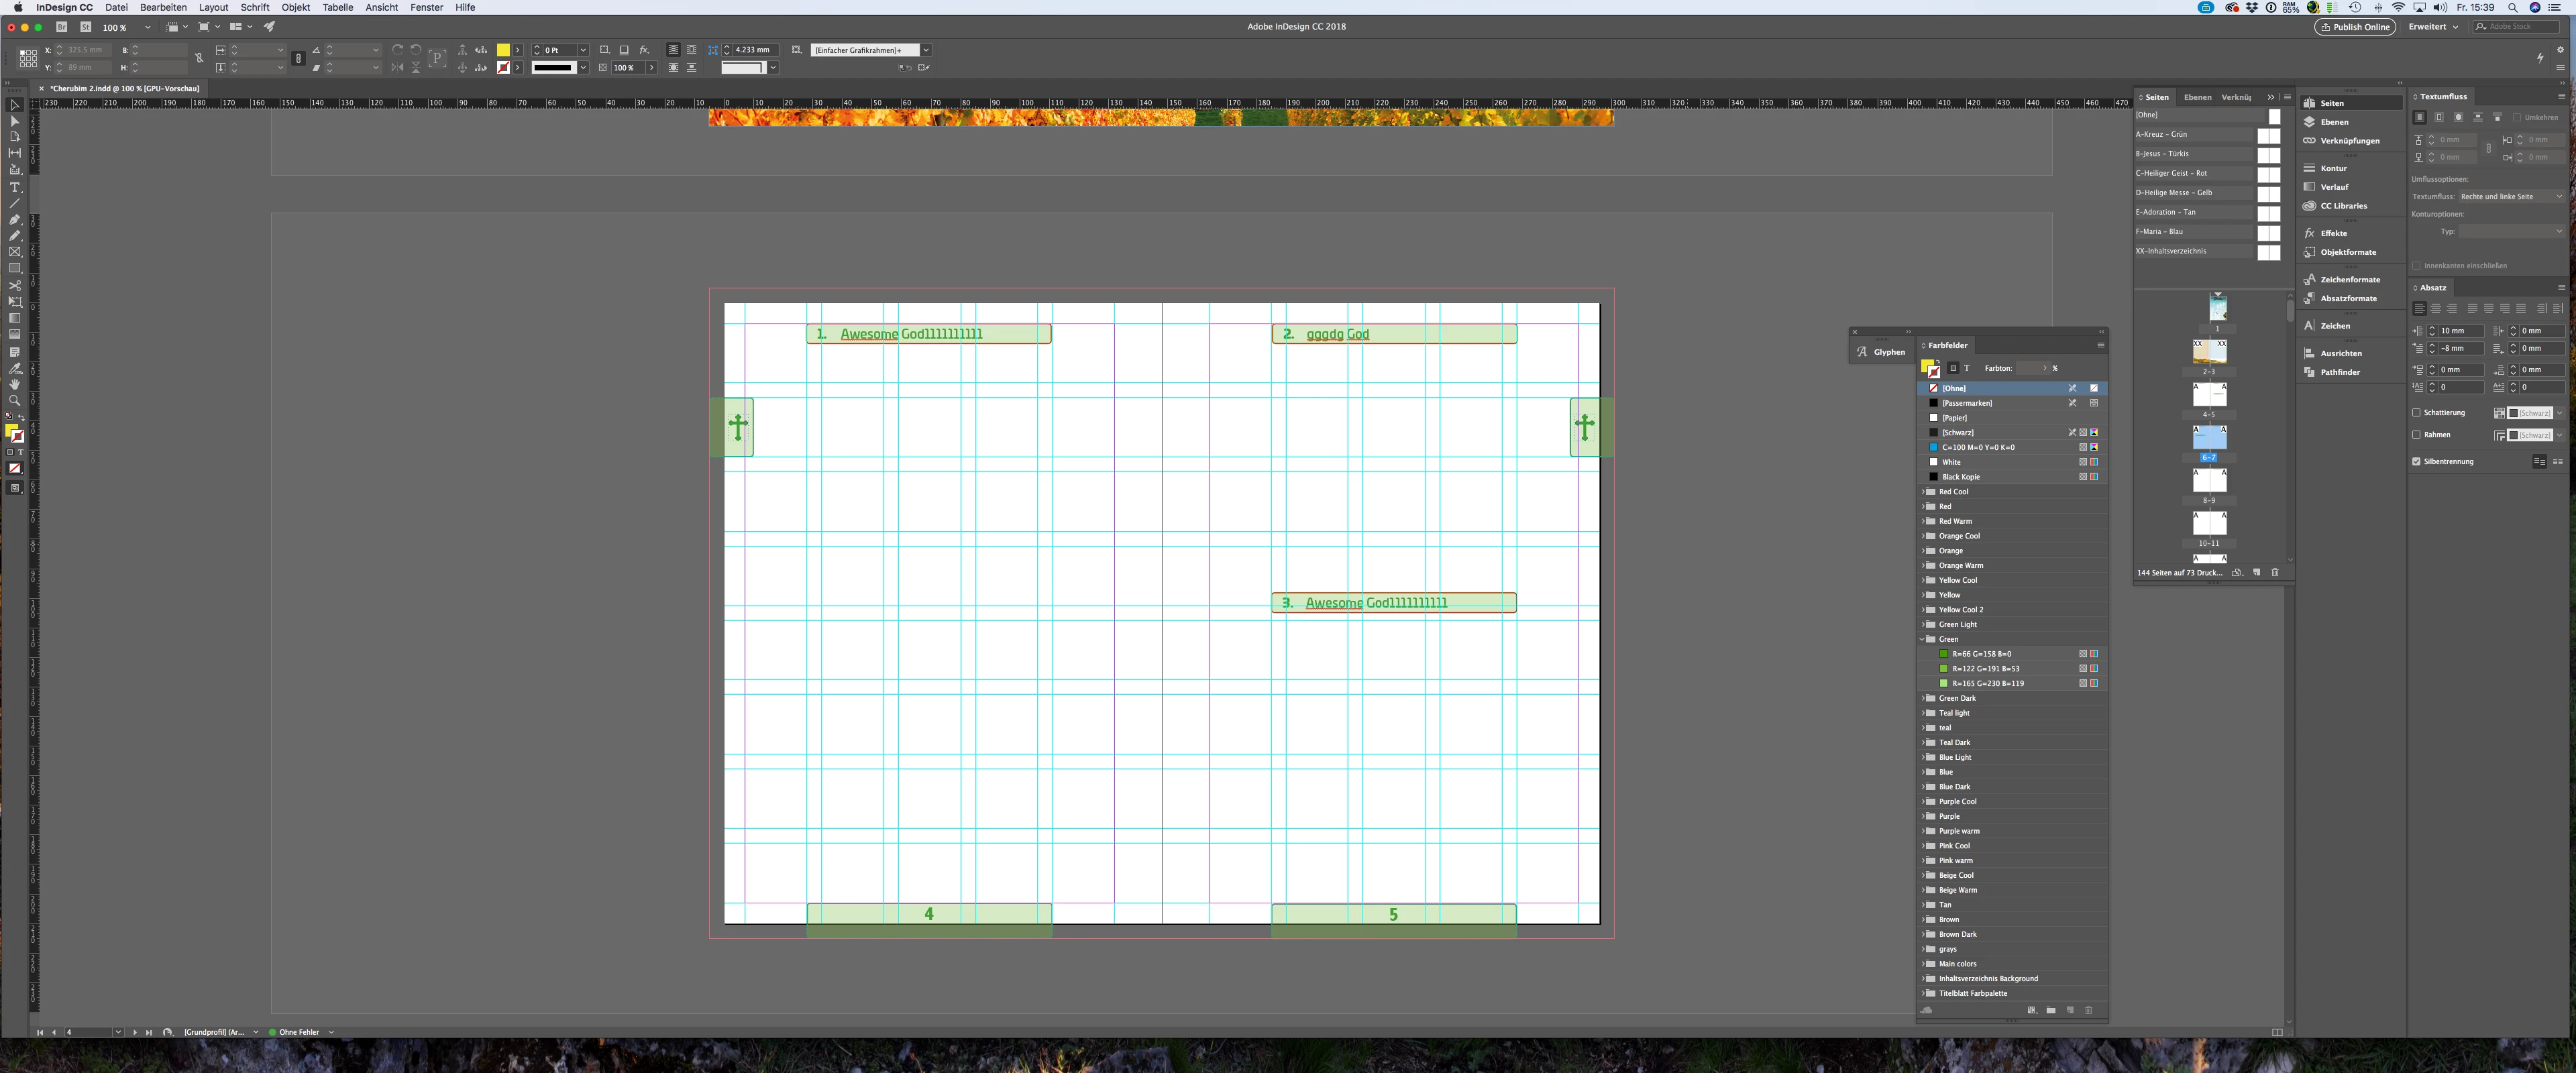Viewport: 2576px width, 1073px height.
Task: Select the Zoom magnifier tool
Action: click(15, 400)
